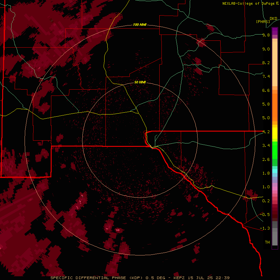Click the 9.0 value on the color scale
280x280 pixels.
[266, 49]
